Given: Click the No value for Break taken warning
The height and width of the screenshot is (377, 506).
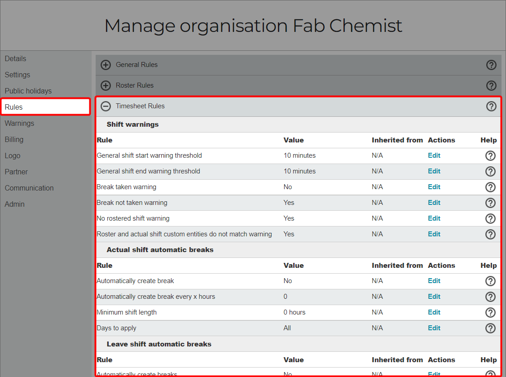Looking at the screenshot, I should tap(288, 187).
